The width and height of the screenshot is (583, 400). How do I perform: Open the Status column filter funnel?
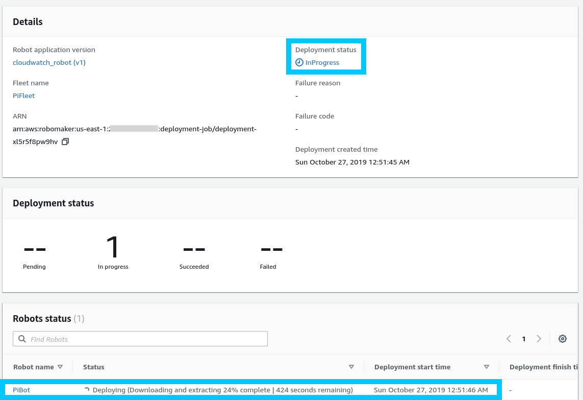pyautogui.click(x=351, y=367)
